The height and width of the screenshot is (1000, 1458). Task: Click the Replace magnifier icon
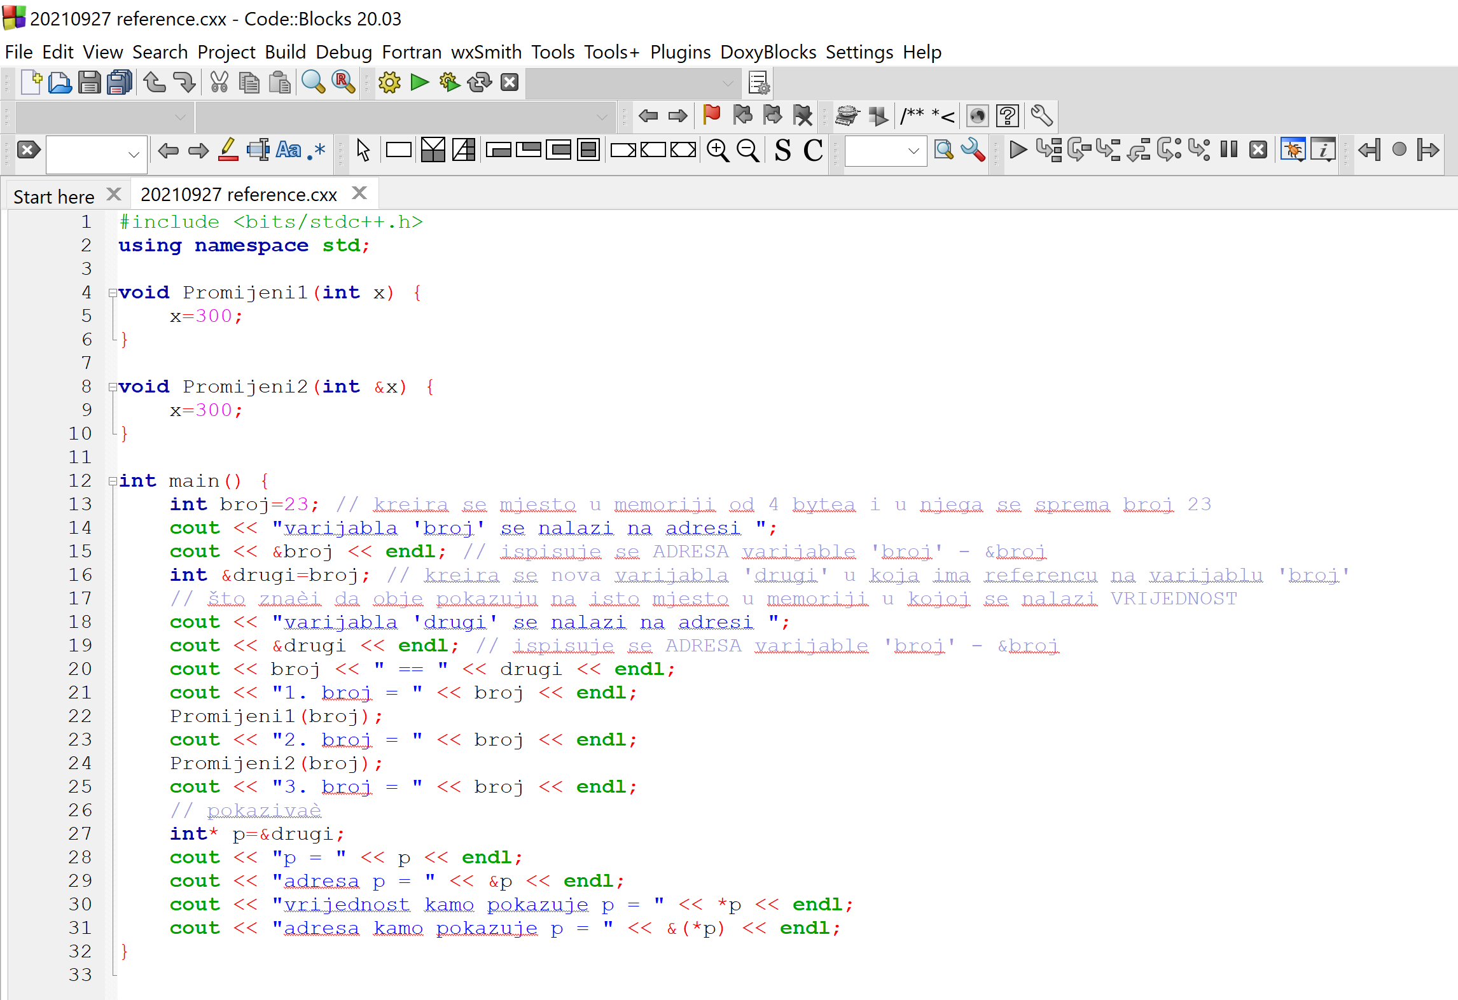click(x=343, y=83)
